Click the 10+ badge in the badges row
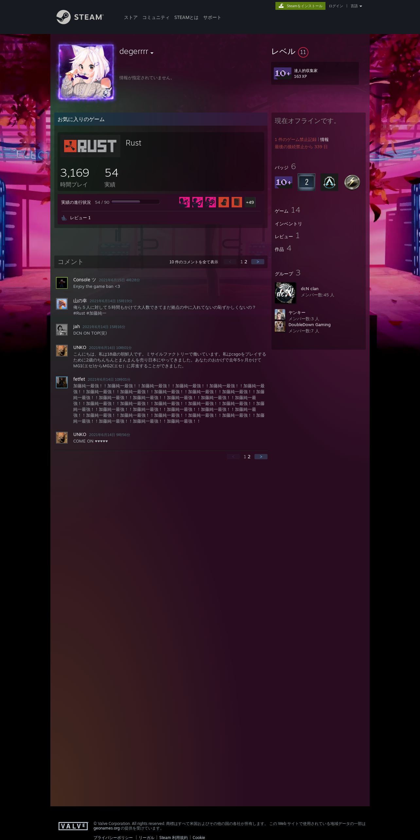 point(284,182)
